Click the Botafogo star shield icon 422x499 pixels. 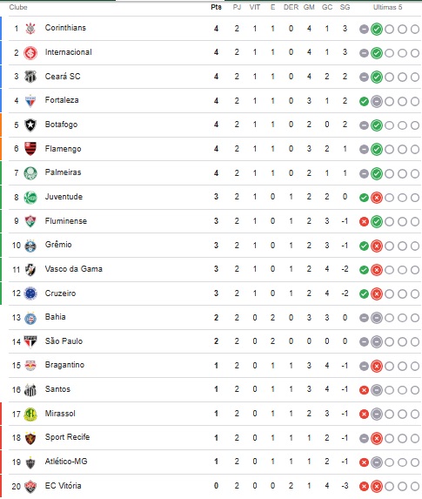point(30,125)
